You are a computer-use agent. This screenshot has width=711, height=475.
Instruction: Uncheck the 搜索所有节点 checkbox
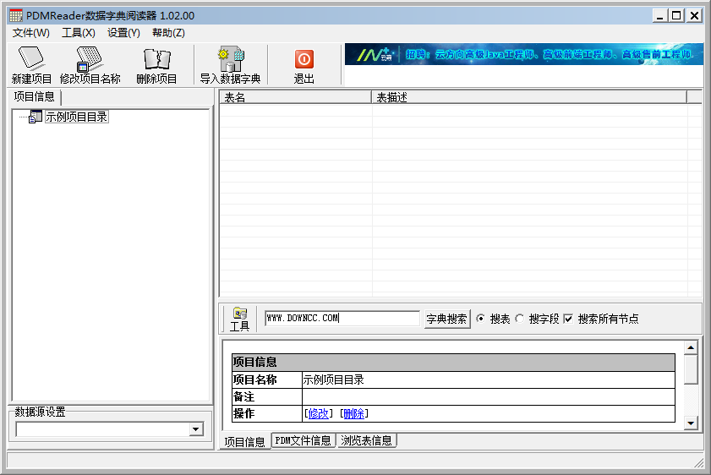tap(568, 319)
